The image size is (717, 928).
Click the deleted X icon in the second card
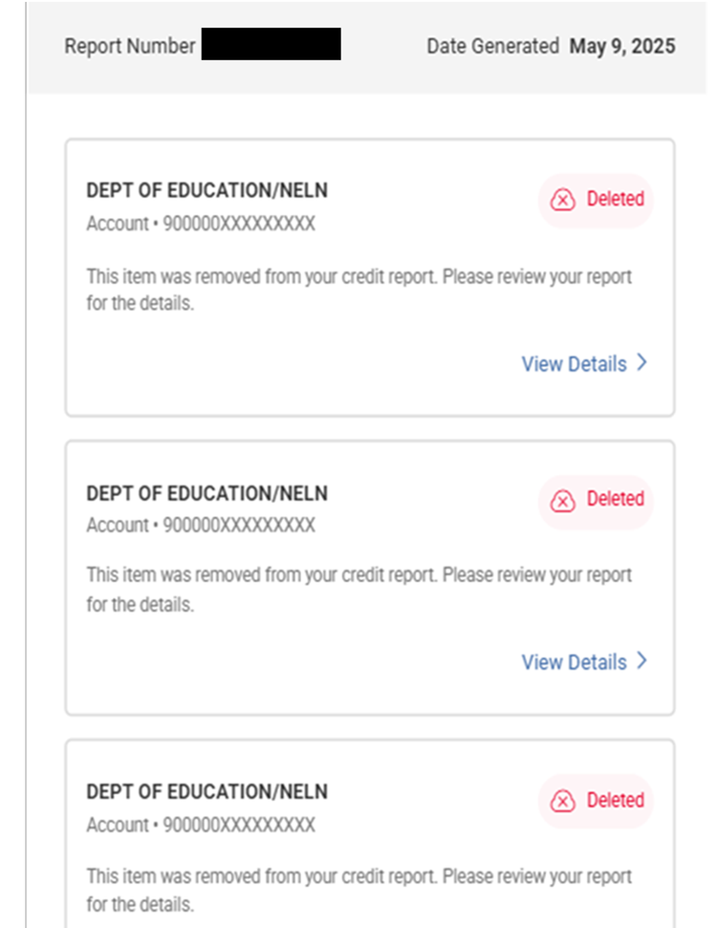coord(563,500)
